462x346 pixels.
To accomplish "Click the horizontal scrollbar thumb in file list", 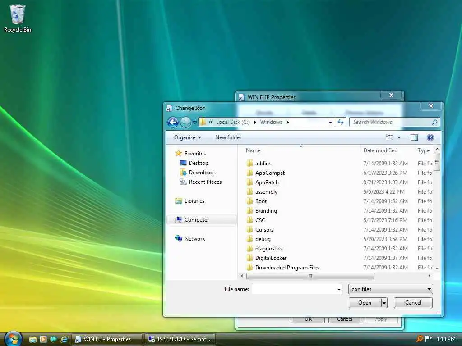I will click(310, 276).
